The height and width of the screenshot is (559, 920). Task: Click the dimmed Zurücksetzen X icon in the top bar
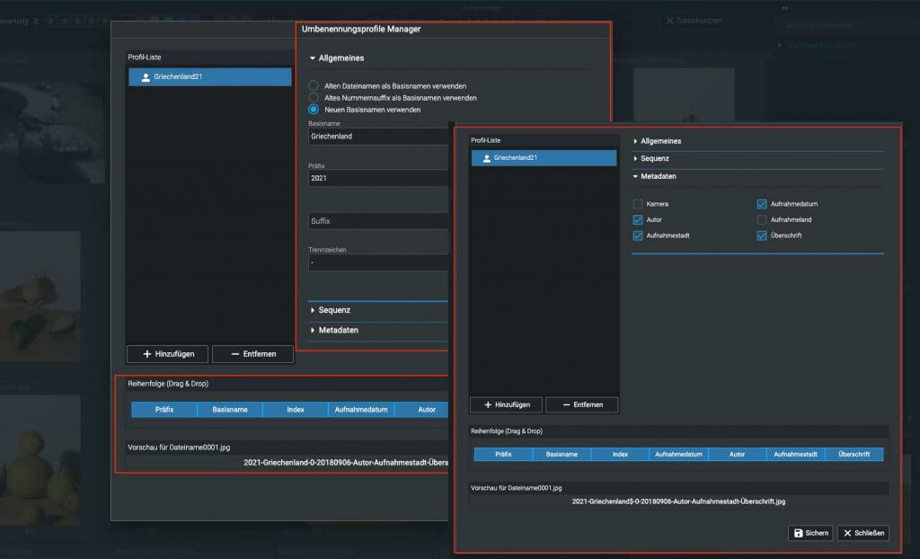pos(669,20)
